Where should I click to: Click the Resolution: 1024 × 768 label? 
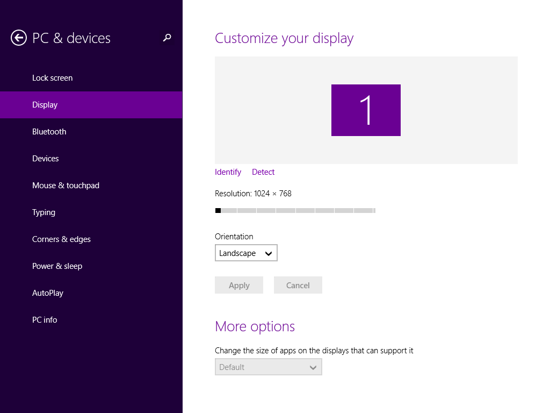point(253,194)
